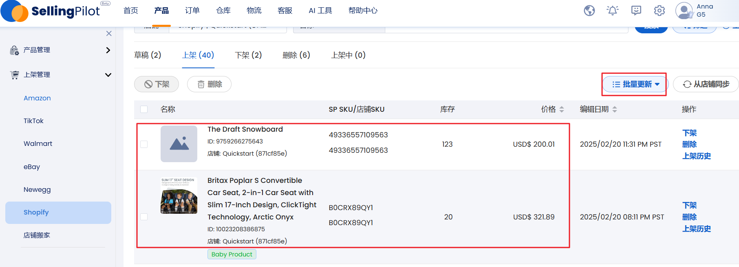The height and width of the screenshot is (267, 739).
Task: Open the notification bell
Action: 613,11
